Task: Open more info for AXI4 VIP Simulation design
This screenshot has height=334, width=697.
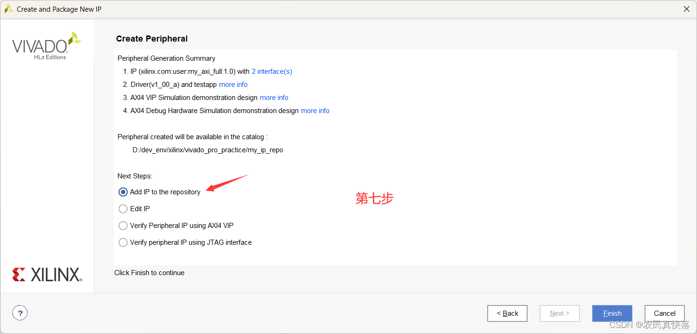Action: coord(274,98)
